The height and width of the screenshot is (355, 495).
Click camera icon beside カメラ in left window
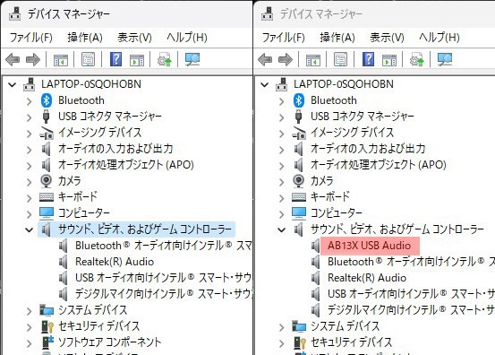pos(47,181)
